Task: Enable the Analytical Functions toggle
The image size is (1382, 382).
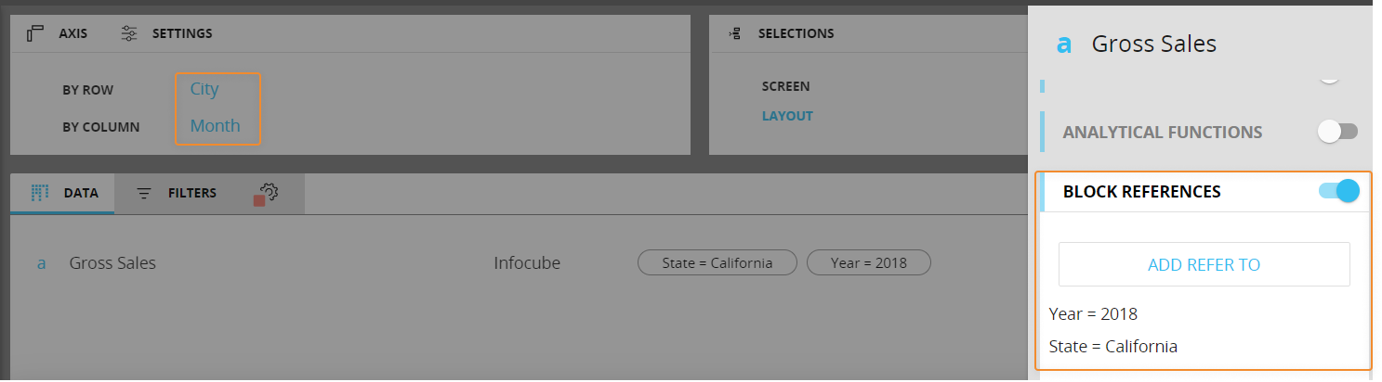Action: point(1337,133)
